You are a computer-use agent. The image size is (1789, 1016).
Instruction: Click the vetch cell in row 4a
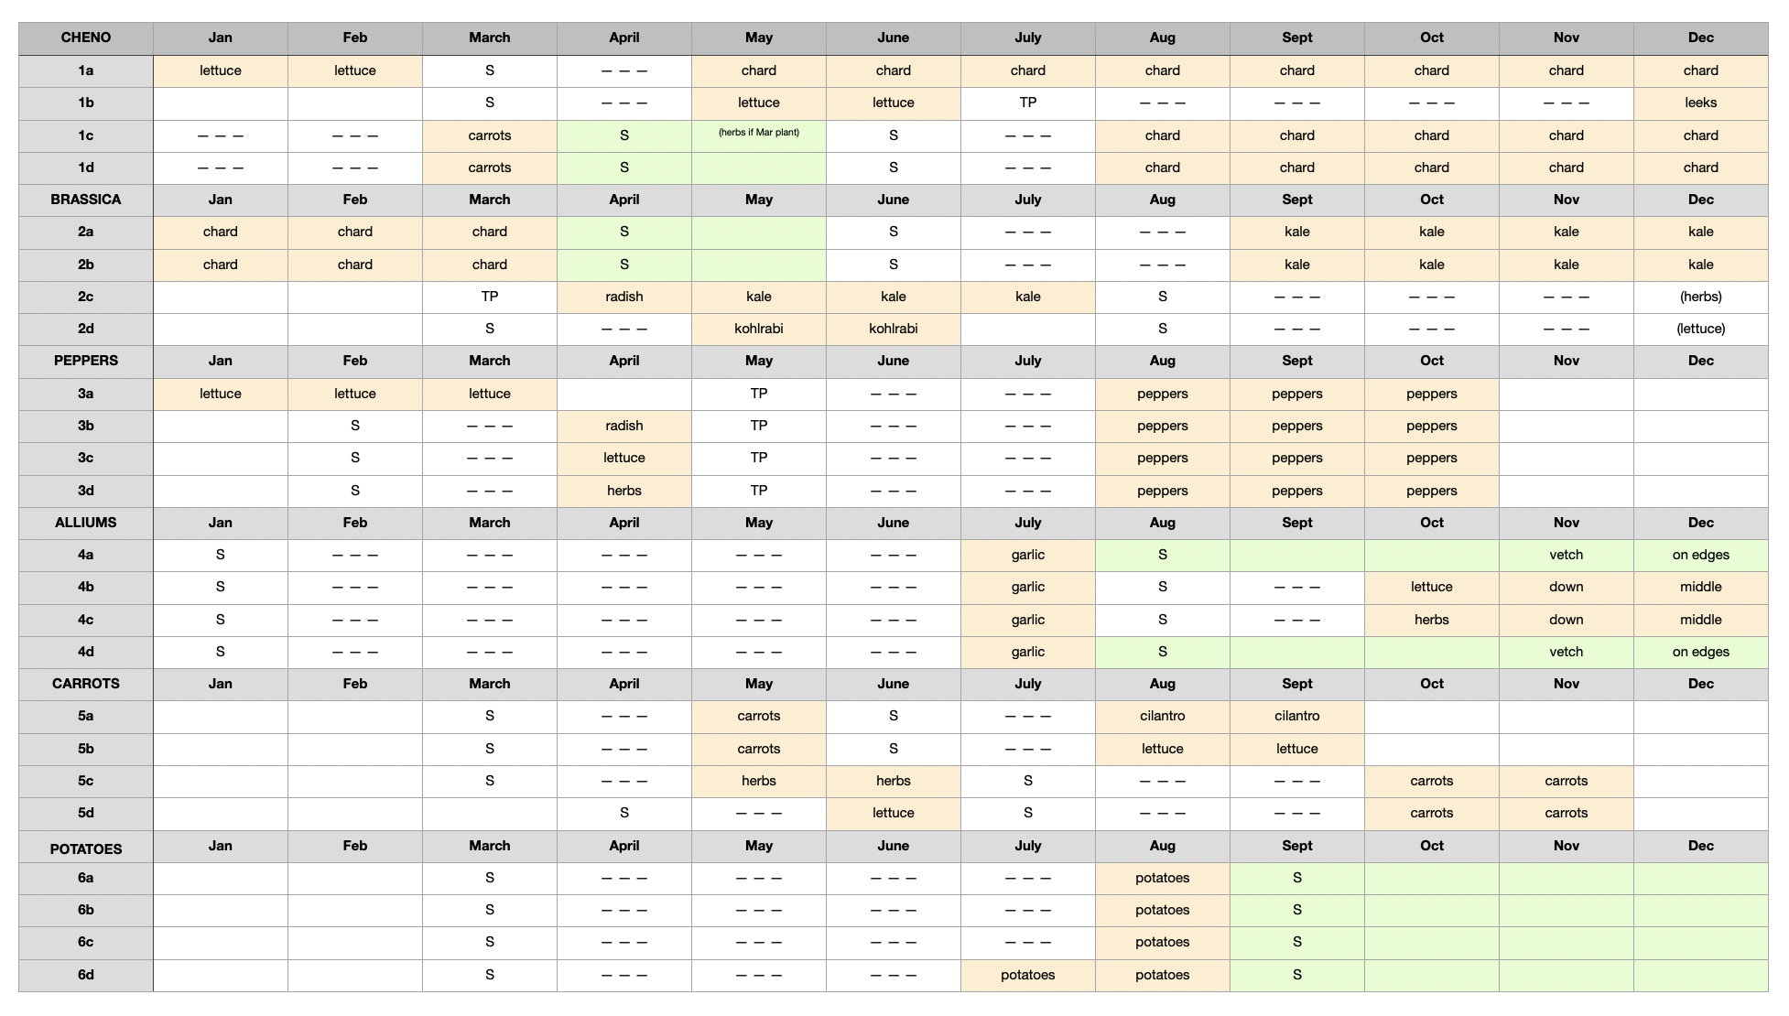click(x=1566, y=555)
